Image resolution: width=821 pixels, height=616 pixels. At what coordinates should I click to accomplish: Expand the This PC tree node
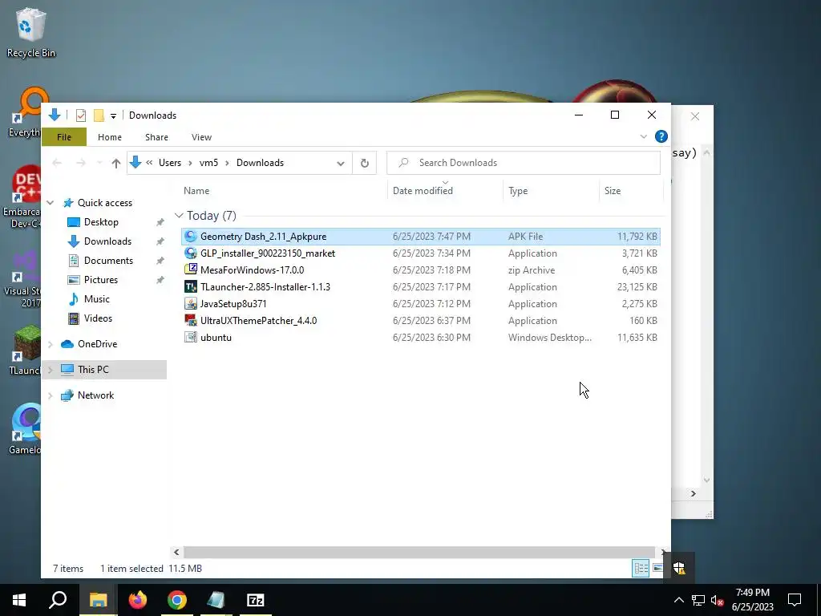(51, 370)
